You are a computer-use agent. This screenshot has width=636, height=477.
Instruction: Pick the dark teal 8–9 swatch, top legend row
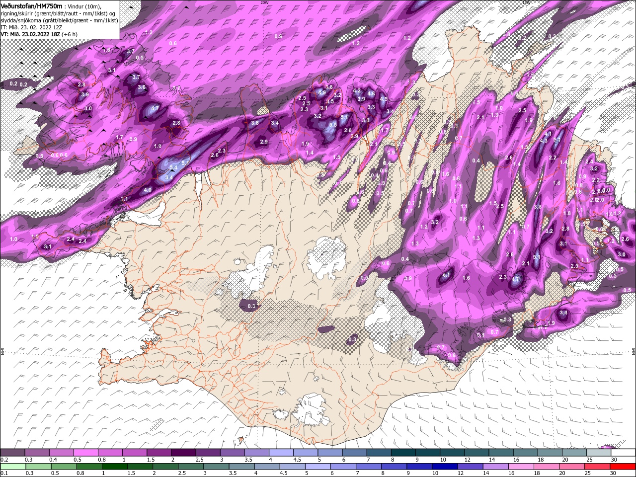[403, 453]
